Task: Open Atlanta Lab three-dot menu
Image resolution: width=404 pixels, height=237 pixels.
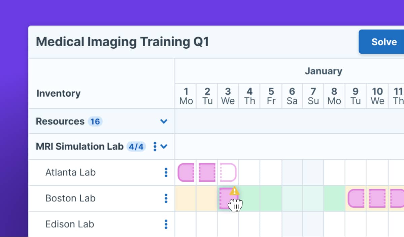Action: point(166,172)
